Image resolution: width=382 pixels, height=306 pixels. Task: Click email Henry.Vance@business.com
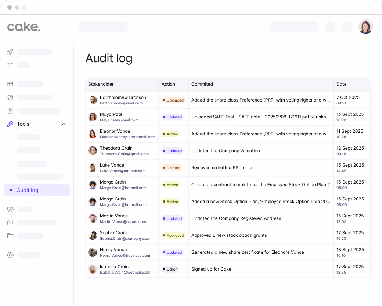pyautogui.click(x=125, y=256)
